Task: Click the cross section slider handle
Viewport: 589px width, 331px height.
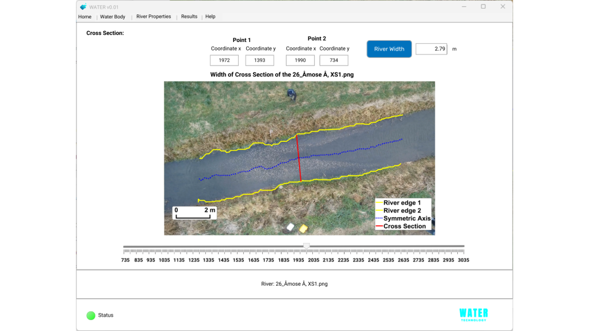Action: (x=307, y=246)
